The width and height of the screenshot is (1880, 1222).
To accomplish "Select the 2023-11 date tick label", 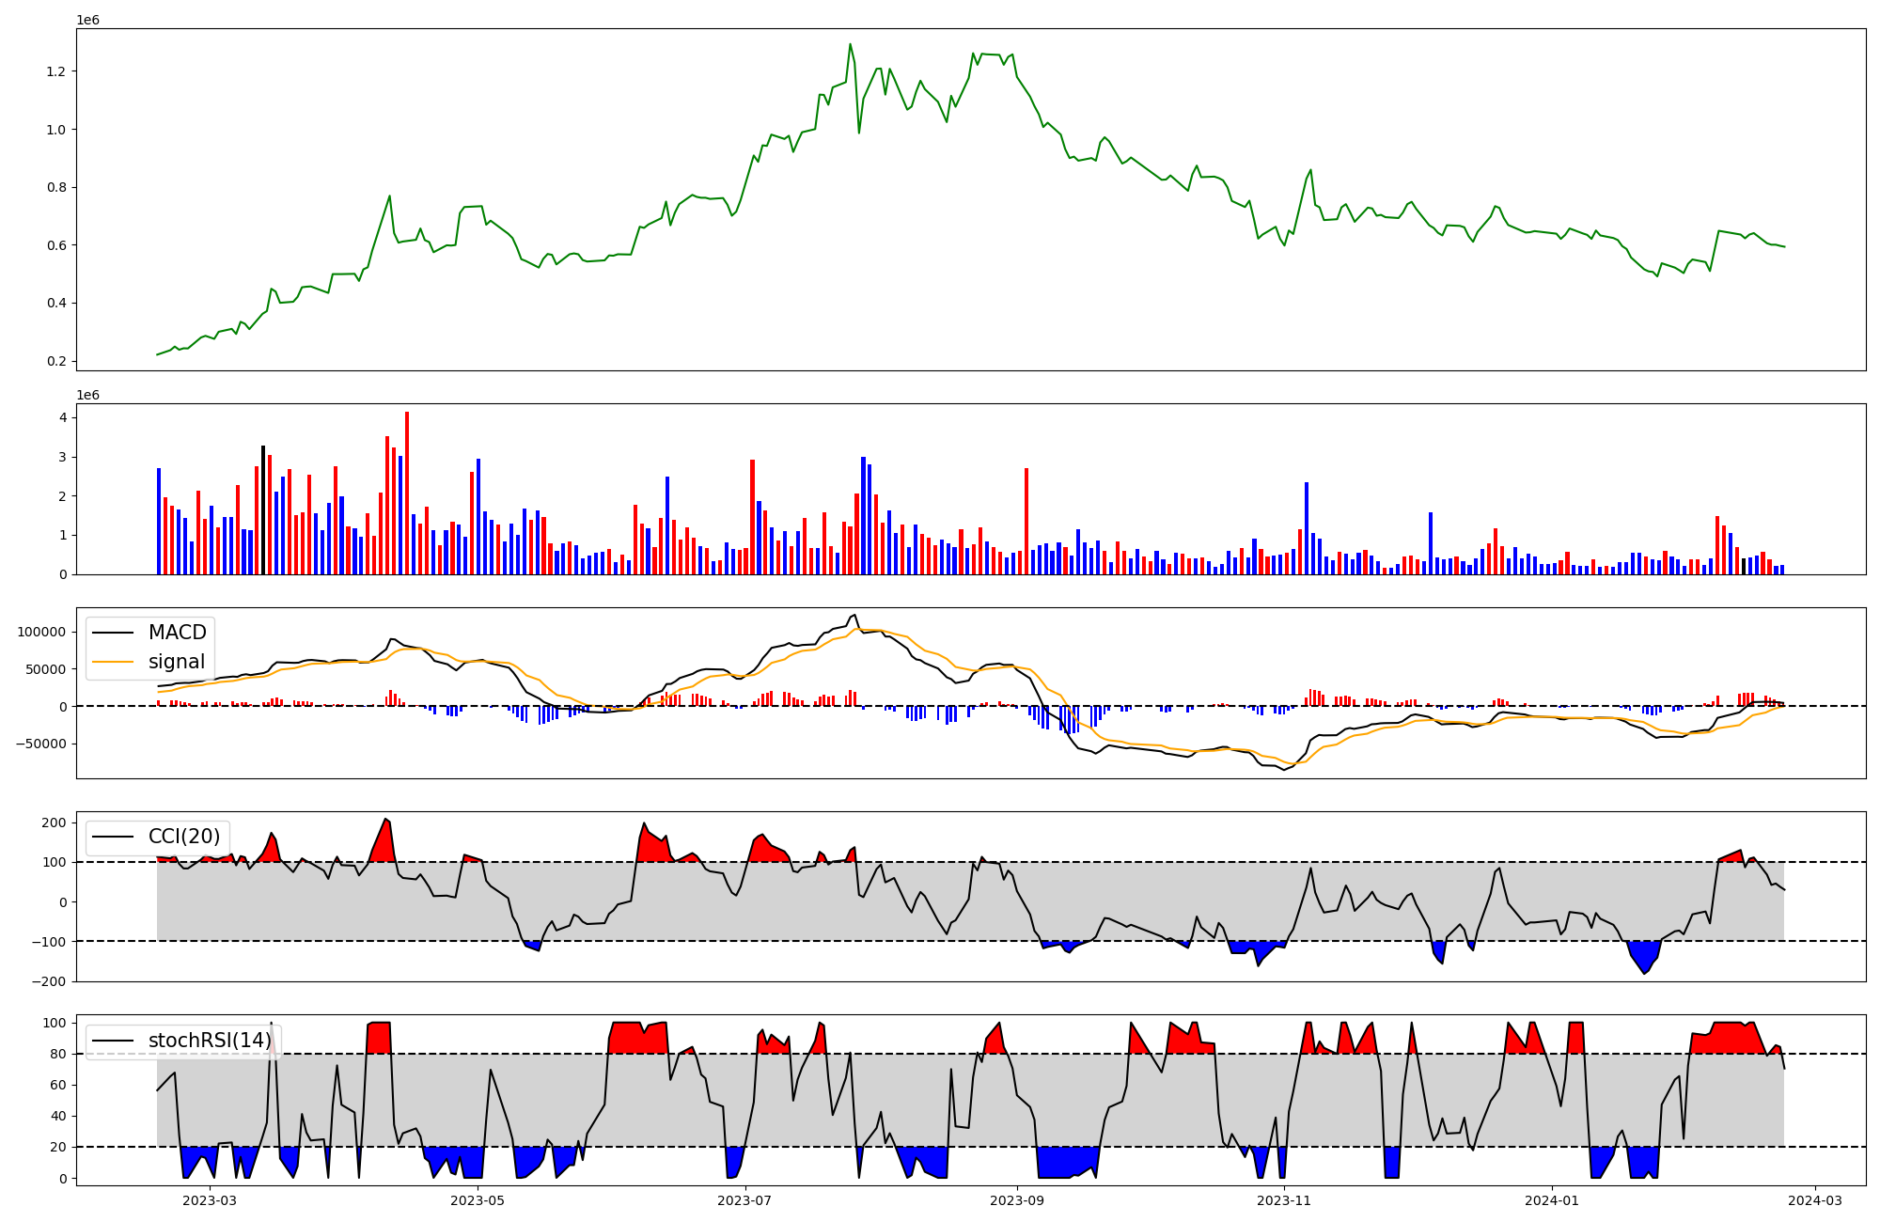I will point(1284,1200).
